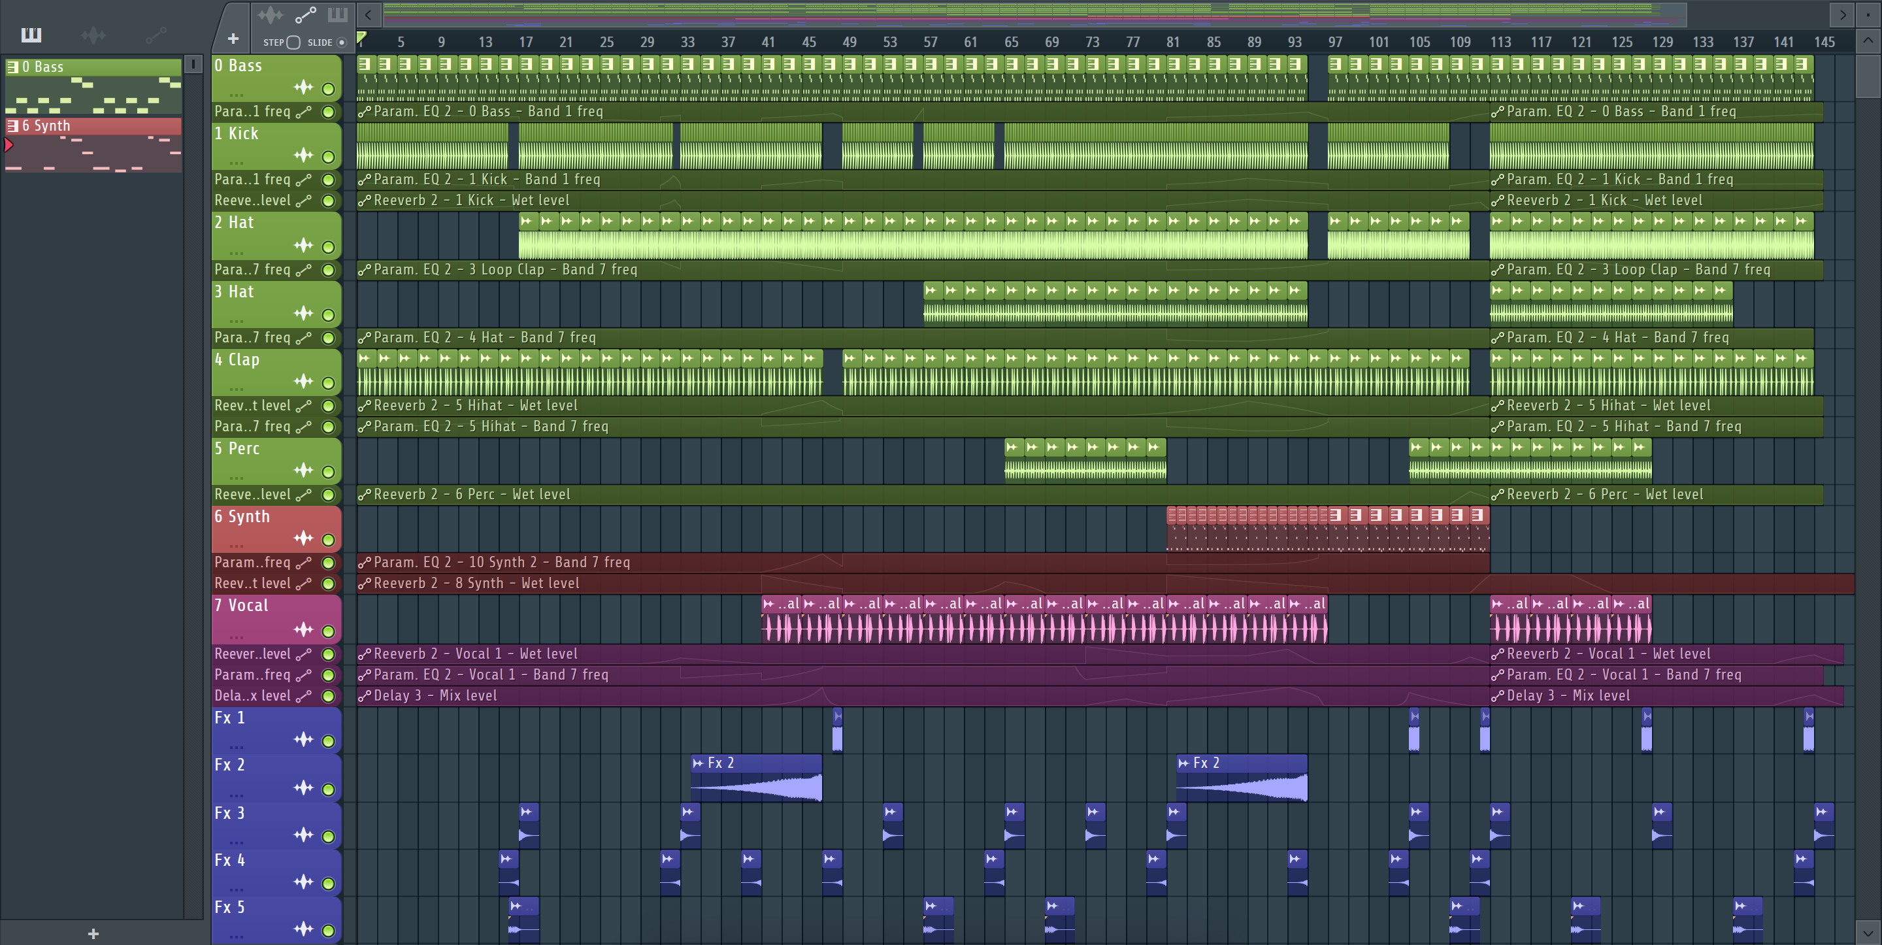Click the 1 Kick track waveform icon

coord(303,155)
